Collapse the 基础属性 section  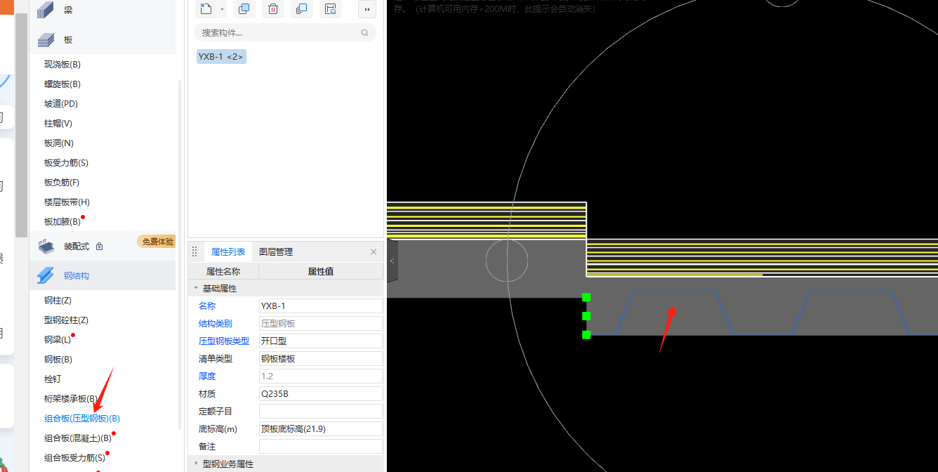click(x=195, y=289)
